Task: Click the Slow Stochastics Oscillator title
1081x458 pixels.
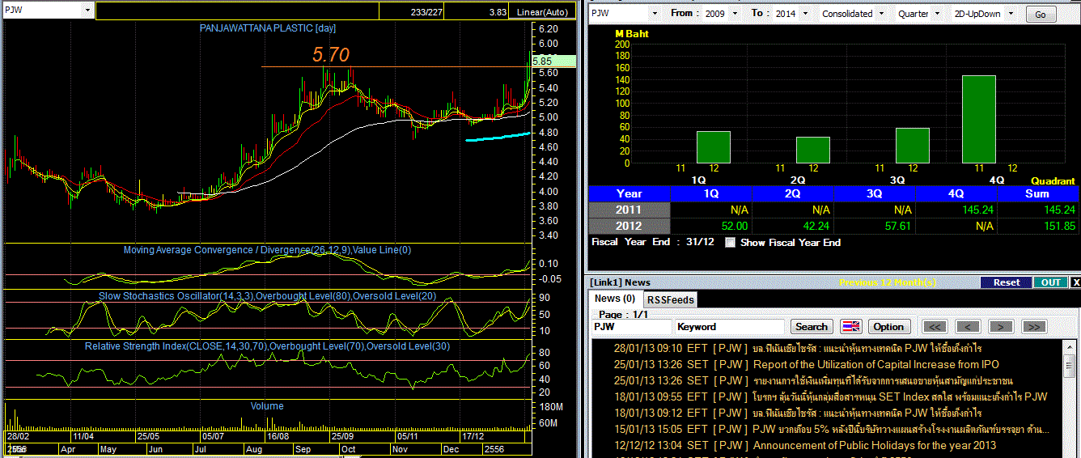Action: point(267,296)
